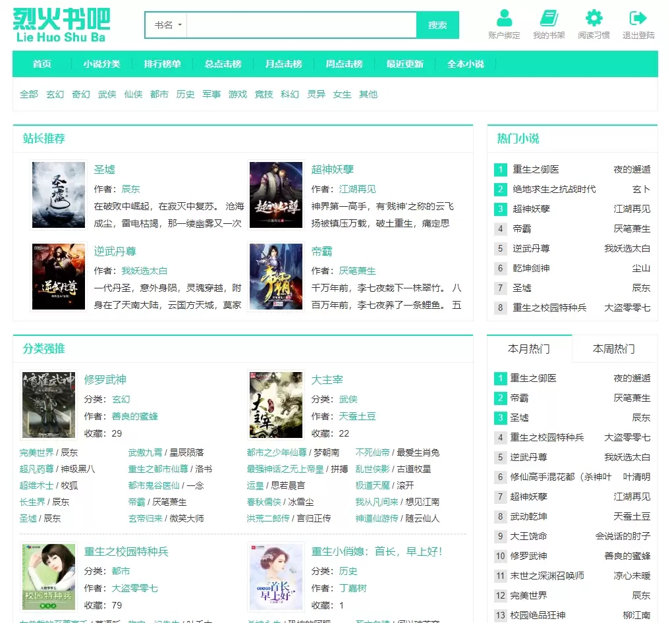Open 周点击榜 navigation item
668x623 pixels.
pyautogui.click(x=345, y=64)
